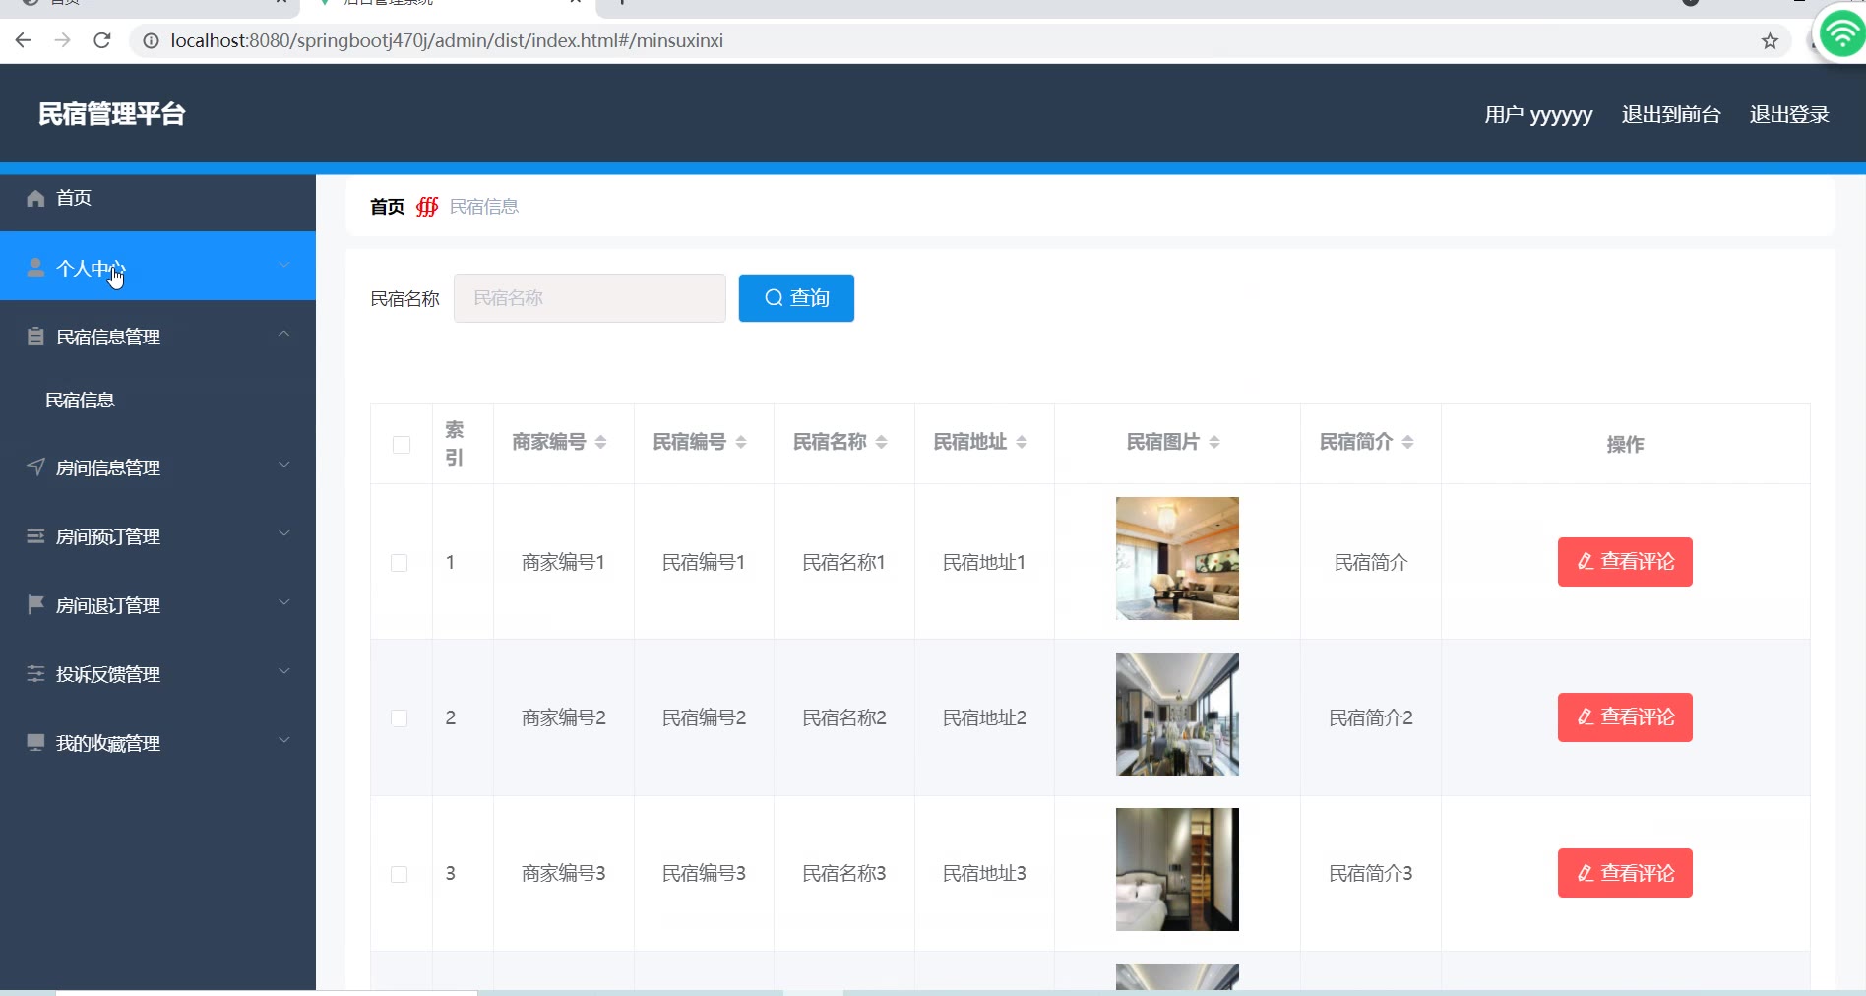This screenshot has height=996, width=1866.
Task: Click 查看评论 for 民宿名称3
Action: pyautogui.click(x=1625, y=873)
